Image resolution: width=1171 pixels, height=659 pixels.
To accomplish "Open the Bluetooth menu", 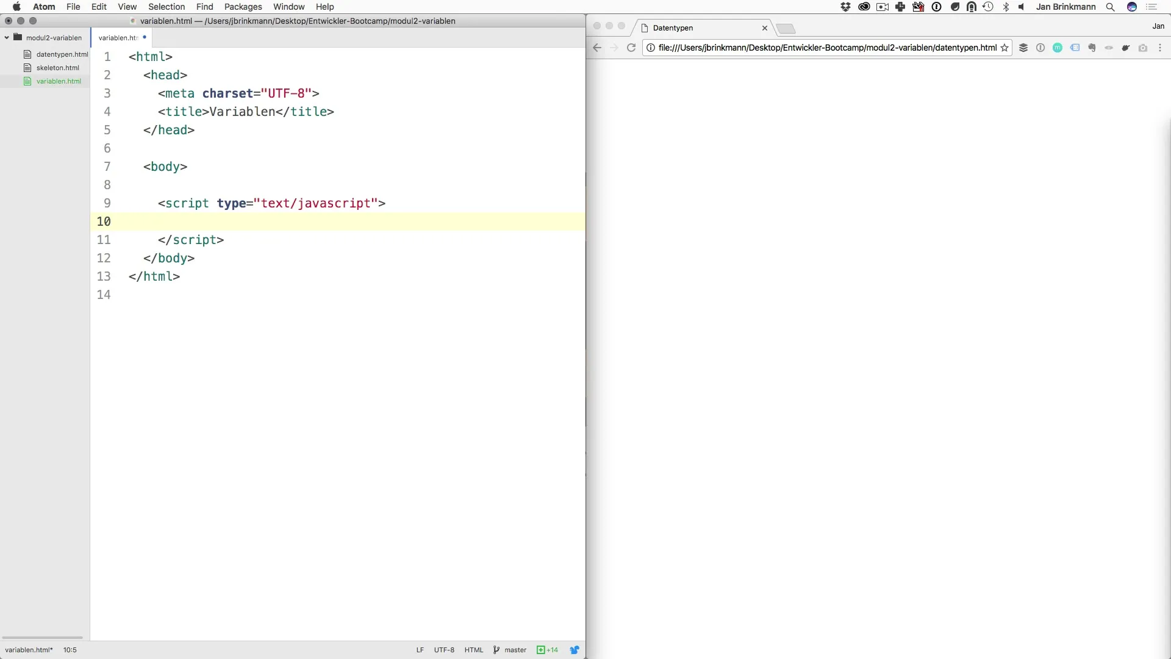I will (x=1006, y=7).
